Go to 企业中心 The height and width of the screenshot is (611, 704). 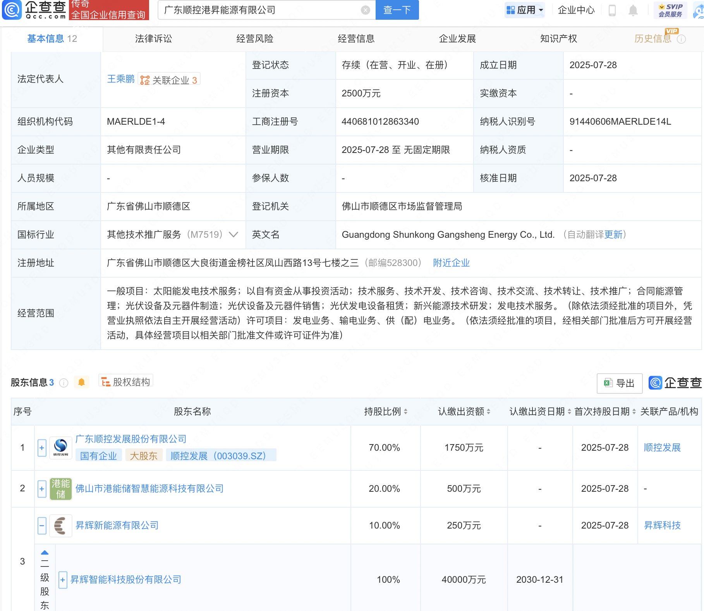576,10
